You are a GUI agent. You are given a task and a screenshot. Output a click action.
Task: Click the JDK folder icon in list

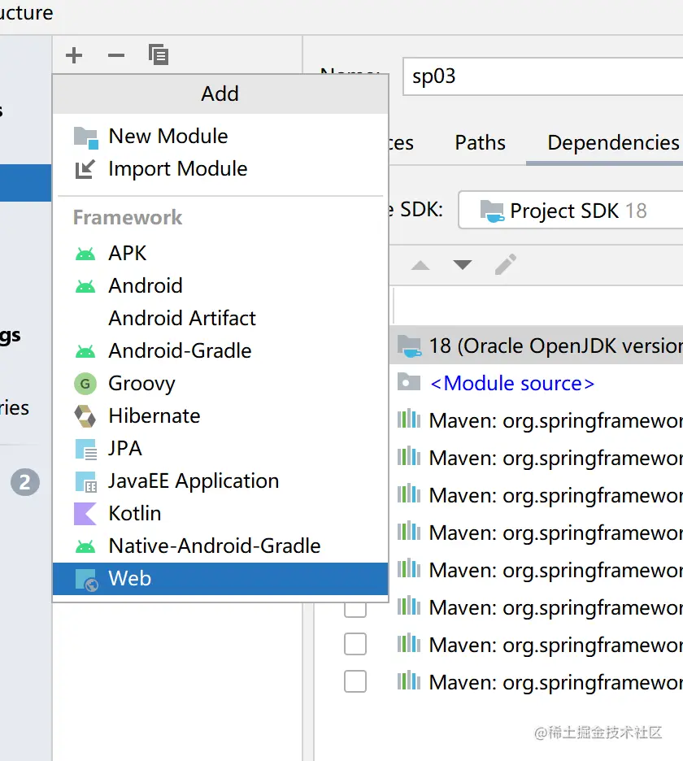point(409,346)
